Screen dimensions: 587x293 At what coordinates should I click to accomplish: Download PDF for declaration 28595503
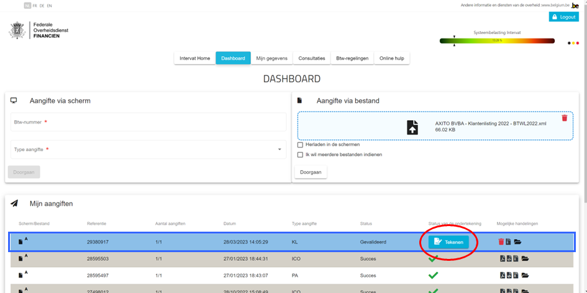click(503, 259)
